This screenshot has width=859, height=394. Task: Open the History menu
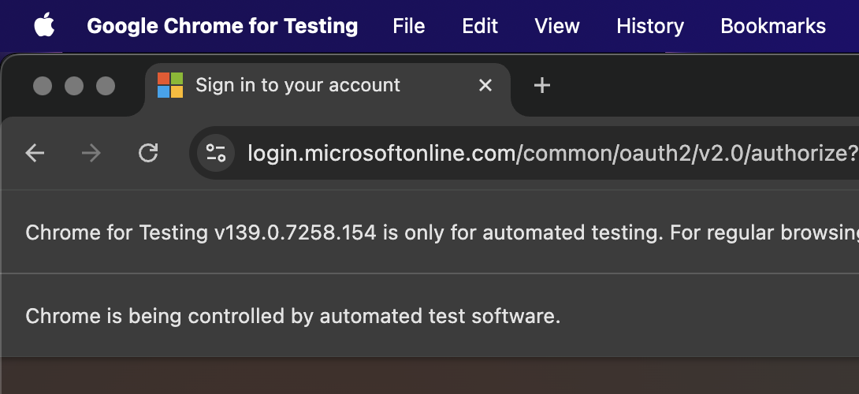pos(649,26)
